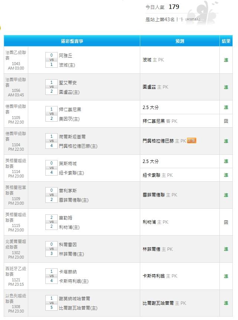Select 紐卡索聯(主) team name

tap(71, 173)
